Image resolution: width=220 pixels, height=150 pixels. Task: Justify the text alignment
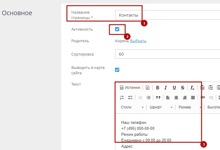point(193,97)
